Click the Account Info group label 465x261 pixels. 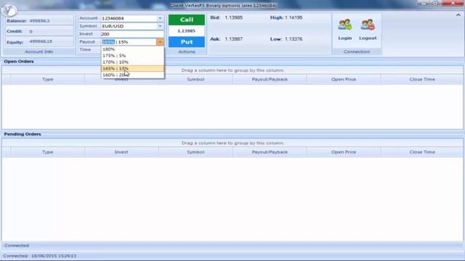(39, 51)
